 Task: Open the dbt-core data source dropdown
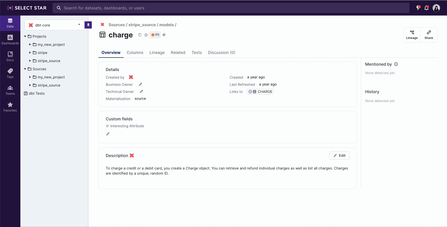54,25
